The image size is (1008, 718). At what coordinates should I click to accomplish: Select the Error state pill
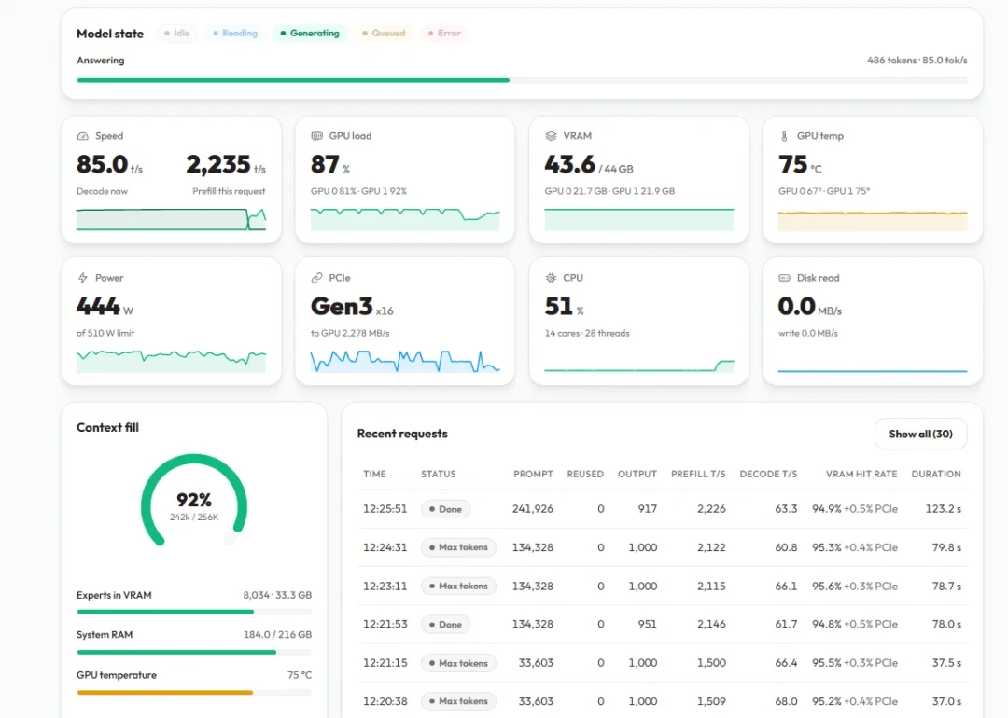click(x=445, y=33)
